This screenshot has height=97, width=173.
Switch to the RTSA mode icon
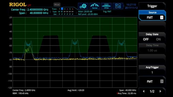[x=106, y=6]
